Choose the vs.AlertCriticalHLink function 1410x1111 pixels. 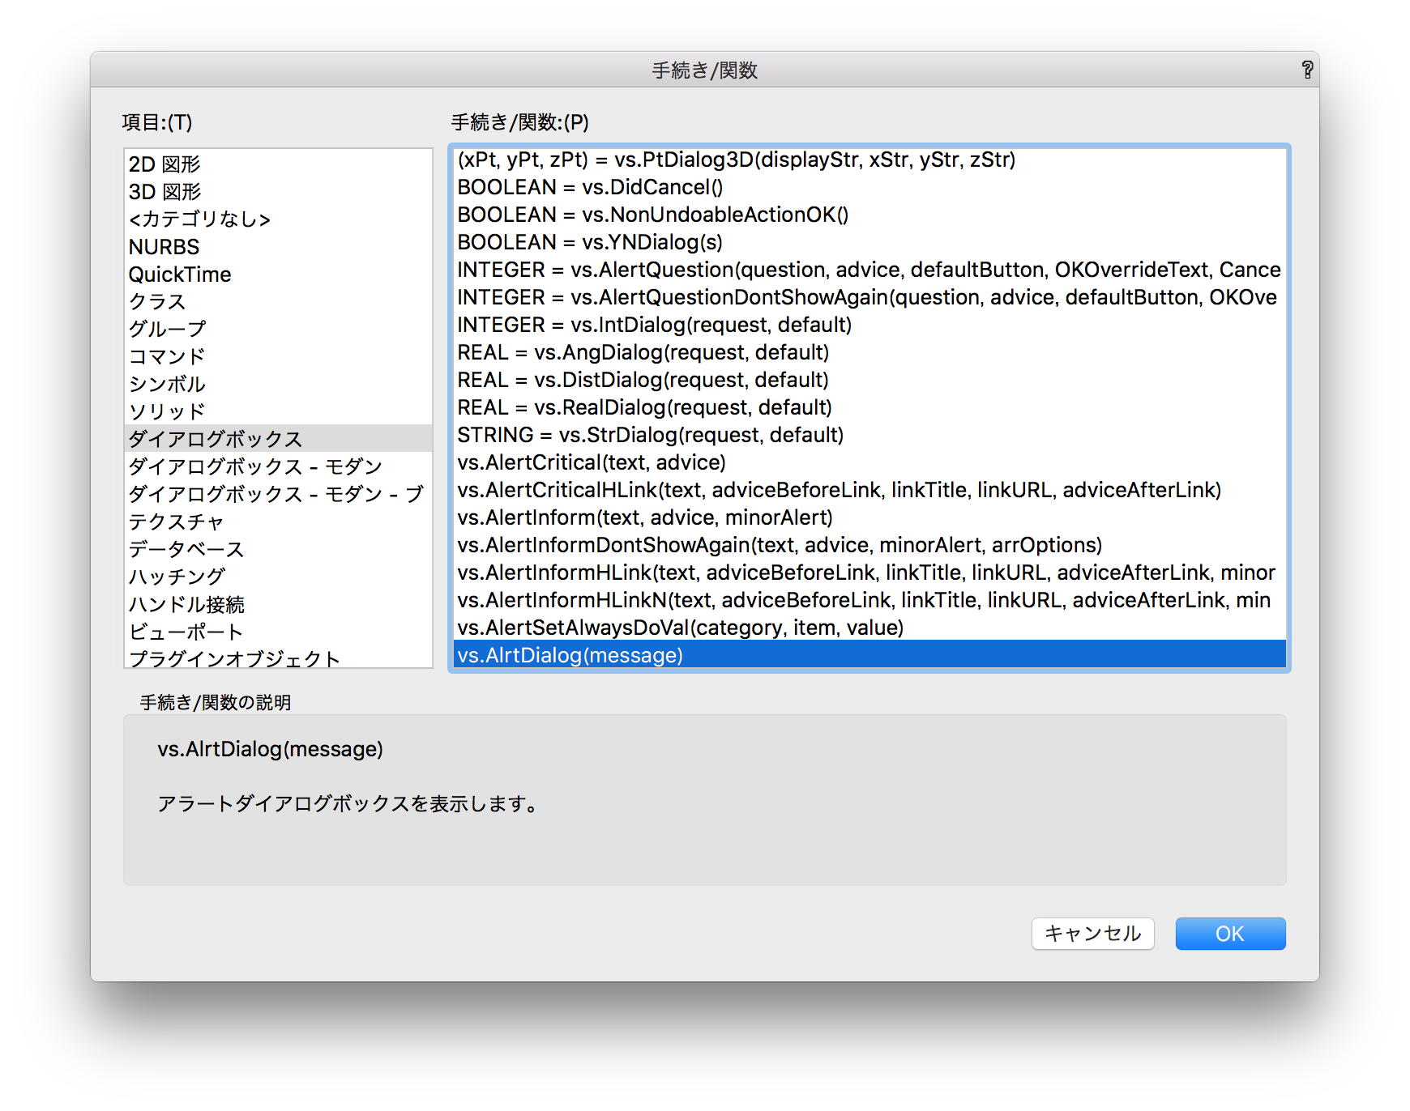click(x=869, y=490)
